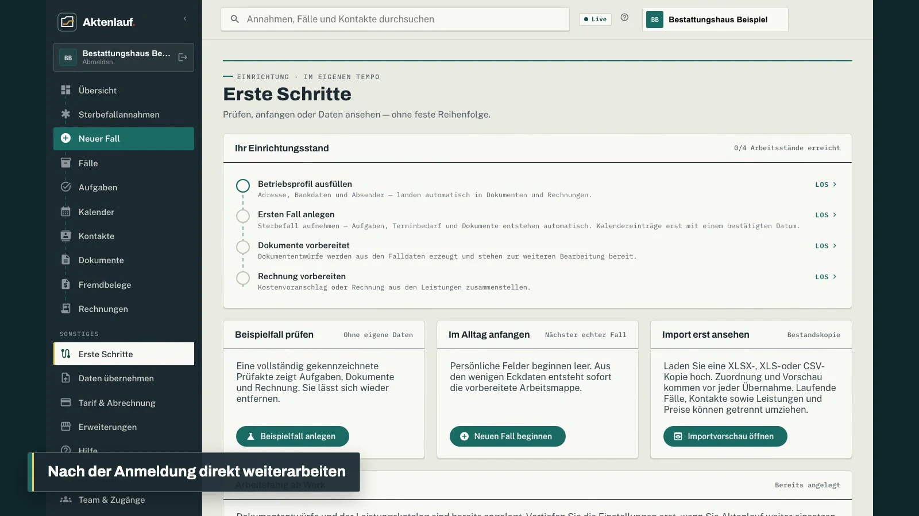
Task: Click '0/4 Arbeitsstände erreicht' text
Action: click(787, 148)
